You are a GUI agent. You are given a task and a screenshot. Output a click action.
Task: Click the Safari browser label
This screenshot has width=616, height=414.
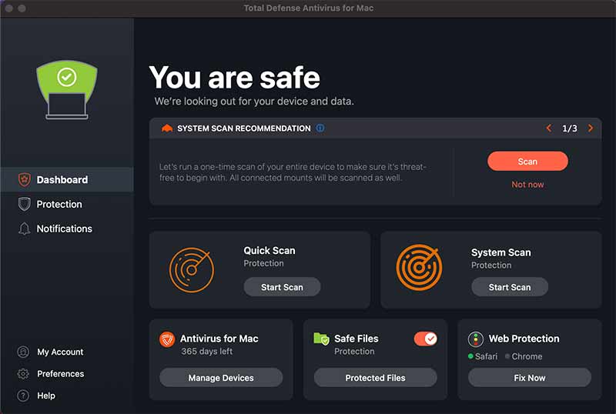[486, 356]
